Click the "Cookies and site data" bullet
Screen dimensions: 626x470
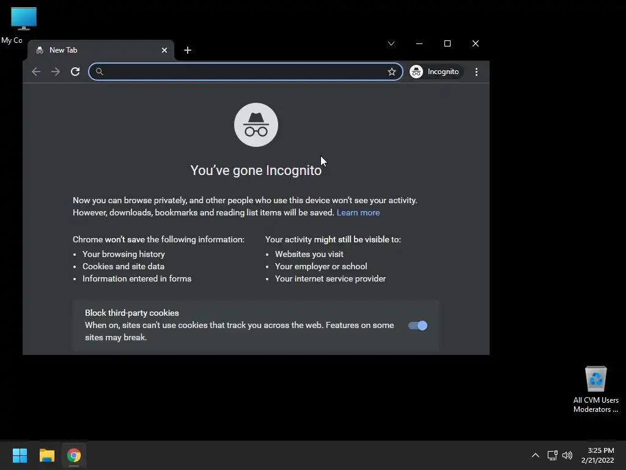123,267
